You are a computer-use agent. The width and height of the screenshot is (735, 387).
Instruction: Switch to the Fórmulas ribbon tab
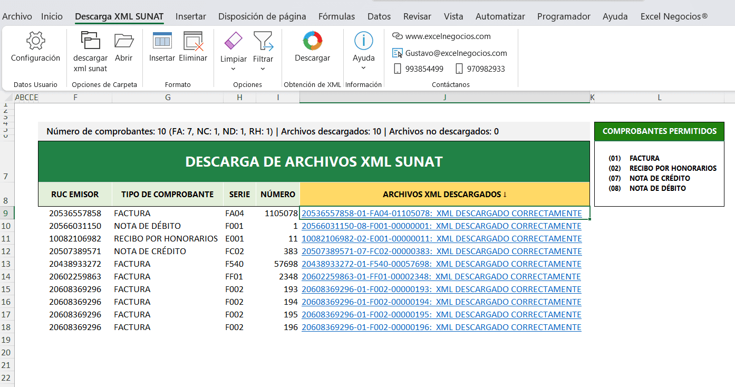336,16
